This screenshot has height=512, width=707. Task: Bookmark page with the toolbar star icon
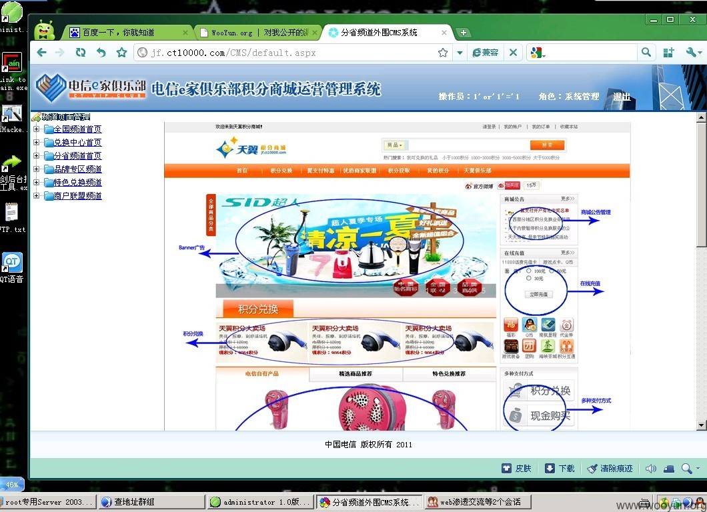(121, 52)
